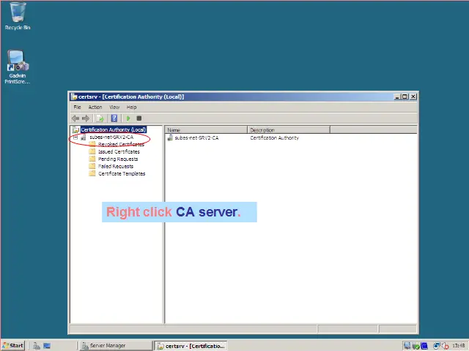The image size is (469, 351).
Task: Open the View menu
Action: pos(114,107)
